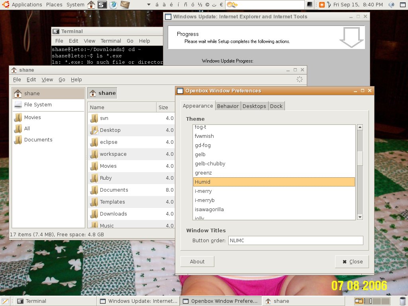Open the trash icon in bottom panel
This screenshot has width=408, height=306.
click(402, 301)
